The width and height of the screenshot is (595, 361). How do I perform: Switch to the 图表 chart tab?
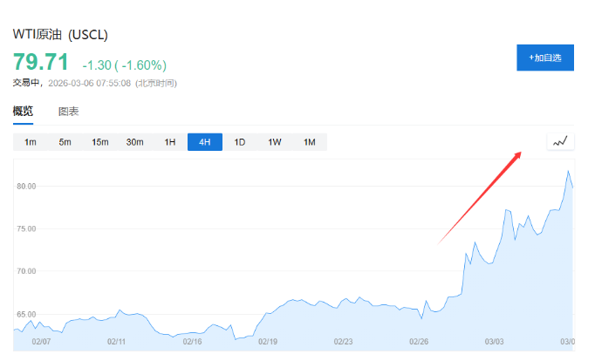[69, 112]
